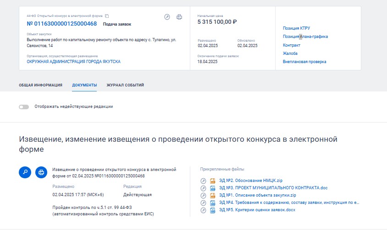Open the Контракт link
This screenshot has height=235, width=387.
[x=292, y=45]
